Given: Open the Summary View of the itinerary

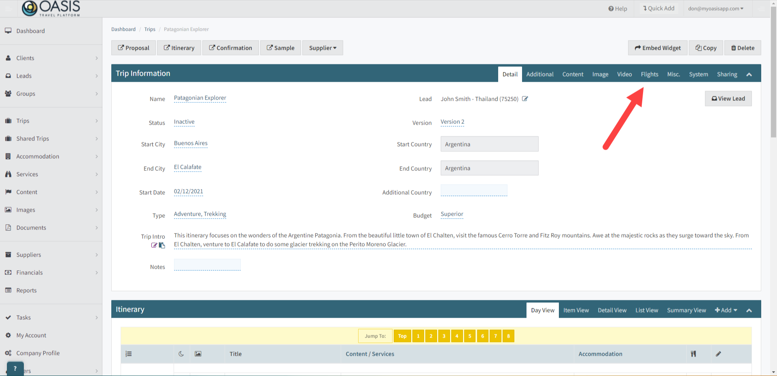Looking at the screenshot, I should point(686,310).
